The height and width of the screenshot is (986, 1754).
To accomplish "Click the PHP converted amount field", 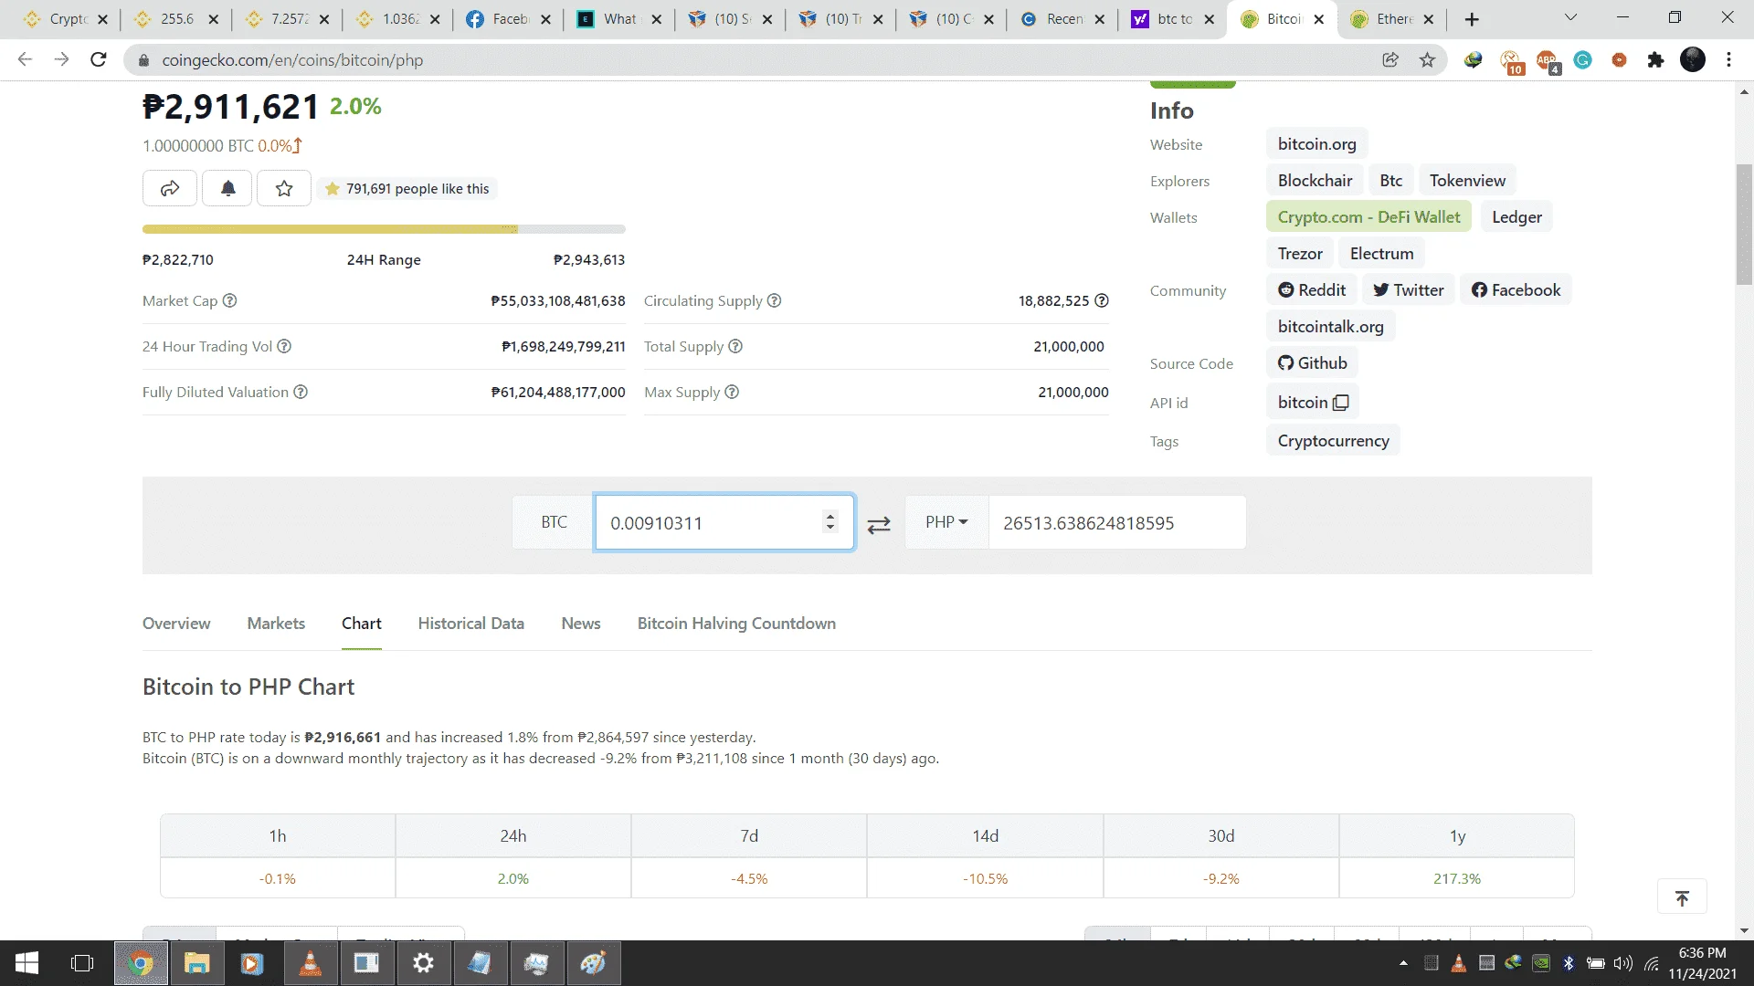I will (x=1116, y=522).
